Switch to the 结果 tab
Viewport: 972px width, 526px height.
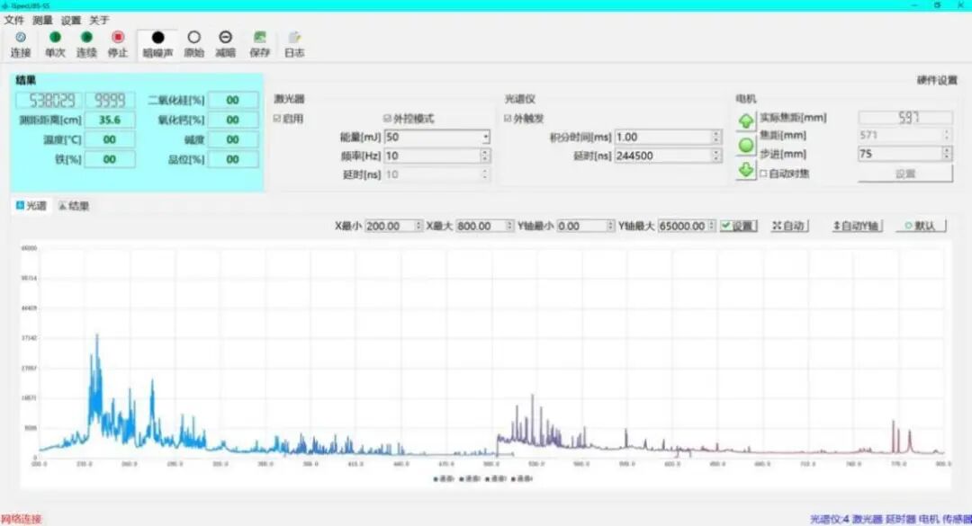point(75,206)
